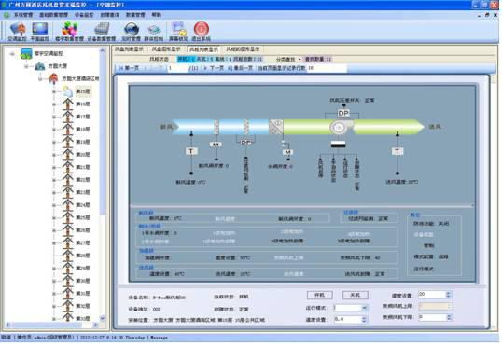Collapse the 方圆大厦酒店区域 node expander
The width and height of the screenshot is (502, 346).
click(x=40, y=78)
